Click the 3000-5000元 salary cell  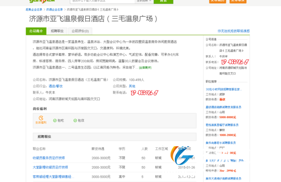click(x=101, y=177)
